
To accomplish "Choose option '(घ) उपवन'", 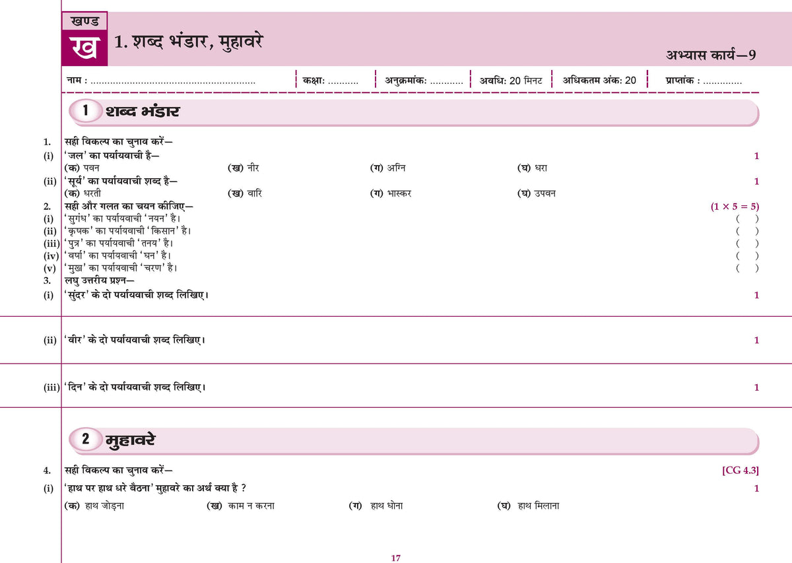I will pyautogui.click(x=537, y=193).
